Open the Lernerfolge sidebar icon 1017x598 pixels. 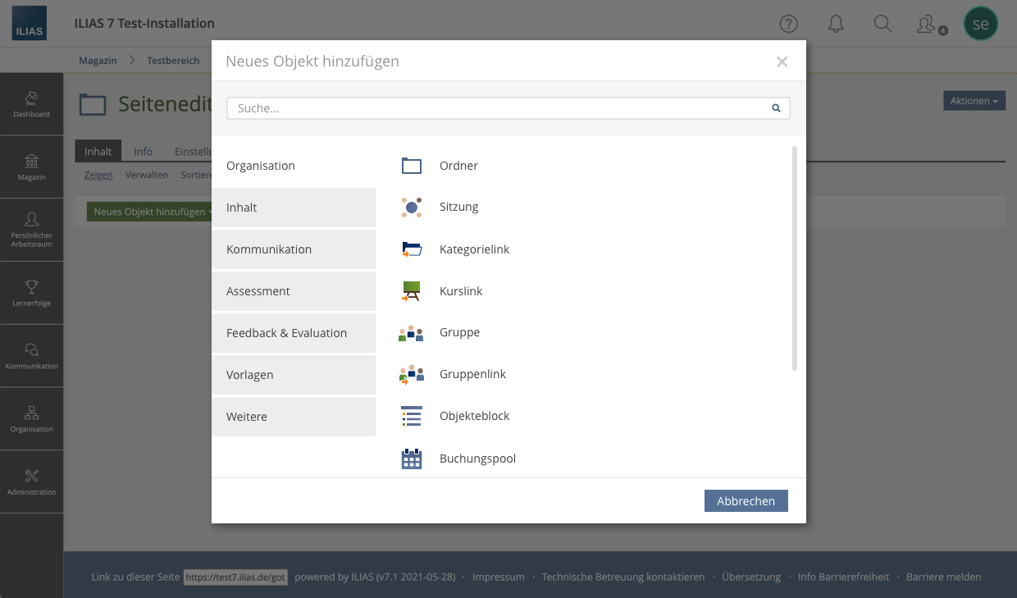tap(31, 291)
